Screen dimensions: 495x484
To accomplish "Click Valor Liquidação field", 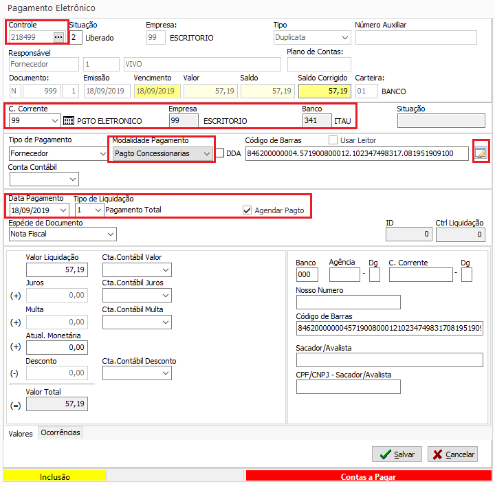I will [x=57, y=269].
